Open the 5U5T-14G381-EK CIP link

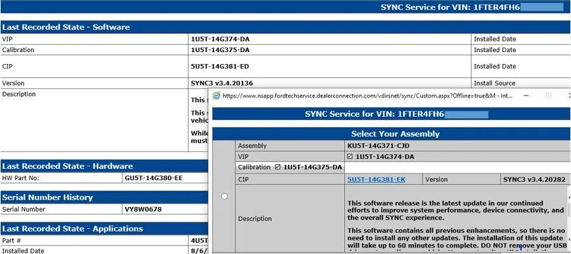coord(376,179)
